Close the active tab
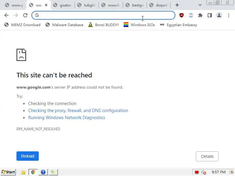 click(46, 5)
